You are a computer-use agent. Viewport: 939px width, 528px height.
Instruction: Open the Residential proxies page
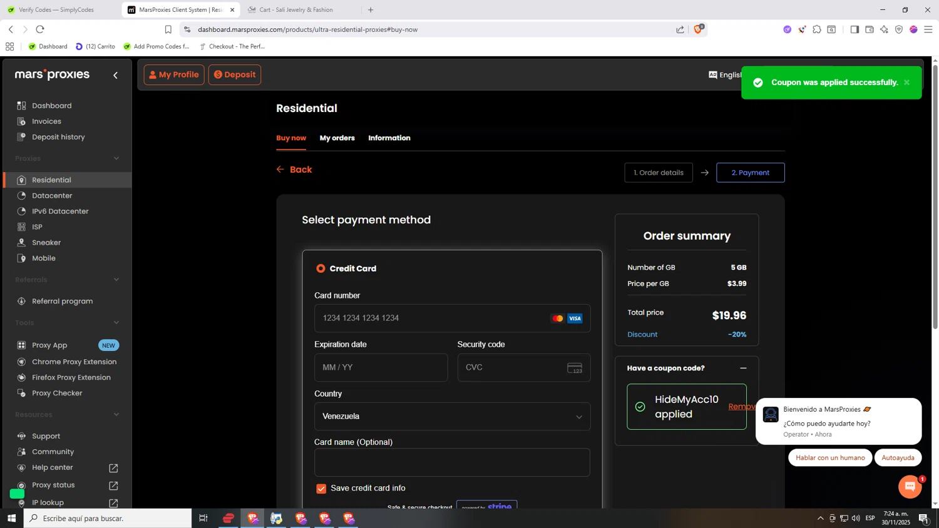(51, 180)
